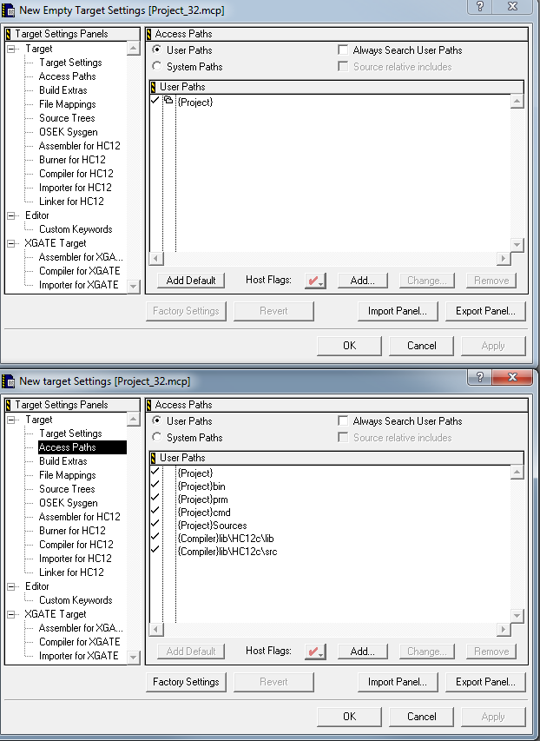The image size is (540, 741).
Task: Open Access Paths panel in New Empty Target window
Action: coord(67,76)
